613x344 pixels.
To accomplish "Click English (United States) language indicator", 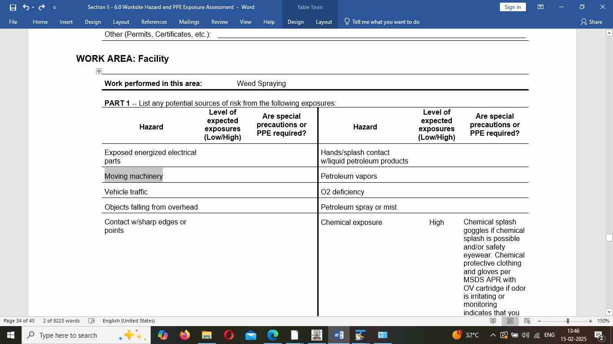I will point(129,321).
